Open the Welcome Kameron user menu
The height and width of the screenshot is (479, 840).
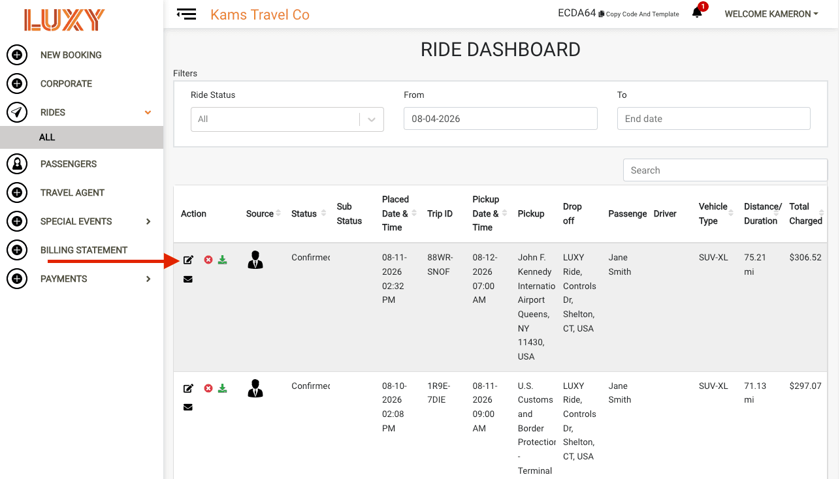(771, 14)
